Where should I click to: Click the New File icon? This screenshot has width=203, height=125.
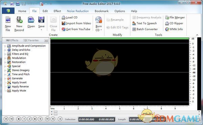tap(8, 24)
